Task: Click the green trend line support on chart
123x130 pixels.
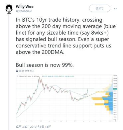Action: 87,96
